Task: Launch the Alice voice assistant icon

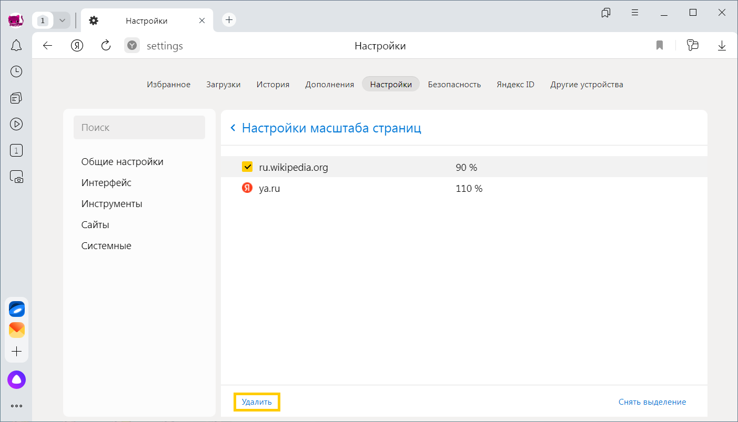Action: click(17, 379)
